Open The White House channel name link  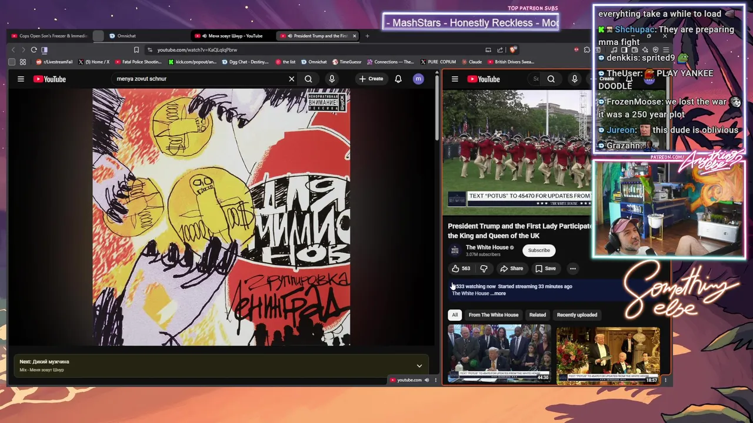pyautogui.click(x=487, y=247)
